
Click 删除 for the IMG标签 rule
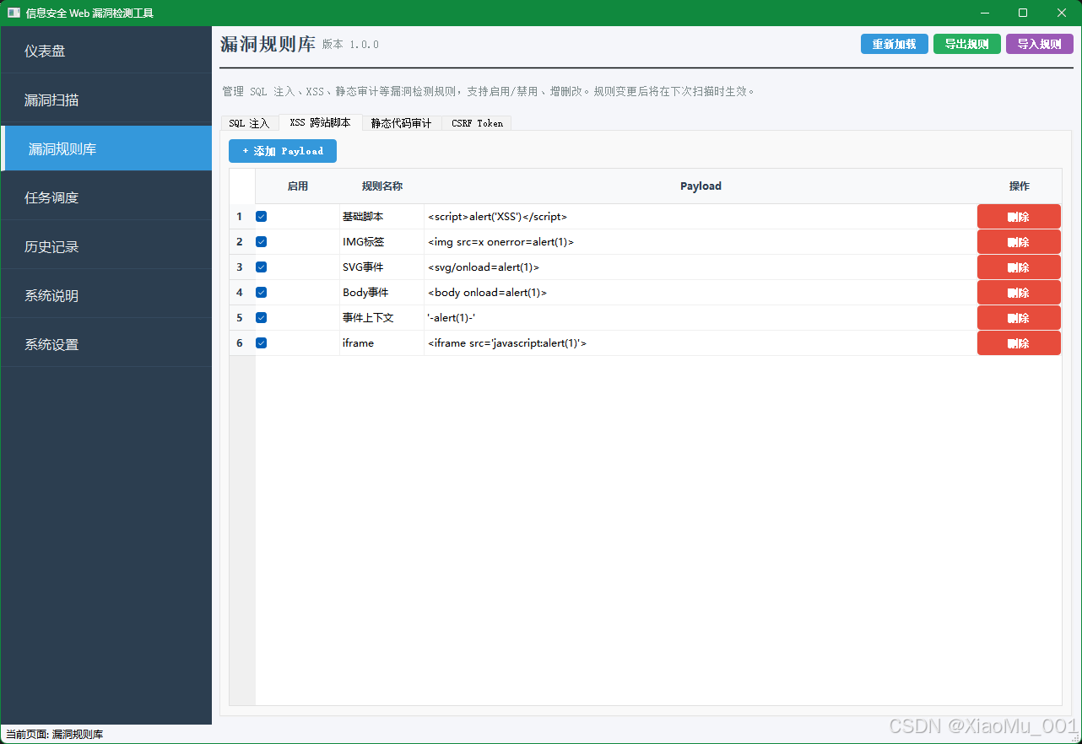[1019, 242]
